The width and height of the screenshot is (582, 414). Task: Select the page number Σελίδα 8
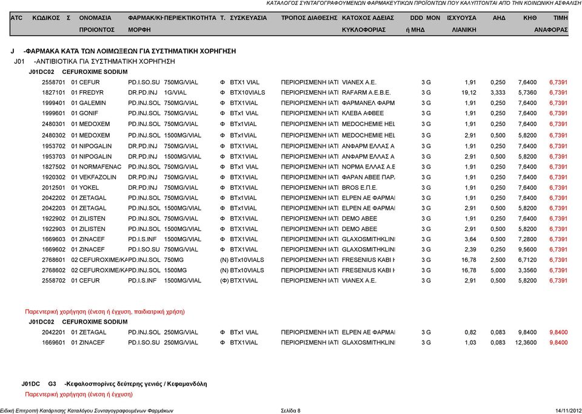point(290,410)
